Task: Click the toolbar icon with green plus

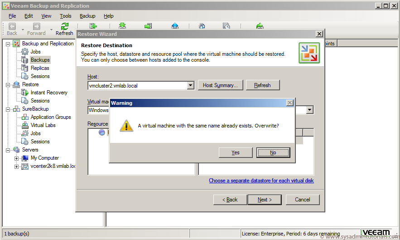Action: tap(93, 26)
